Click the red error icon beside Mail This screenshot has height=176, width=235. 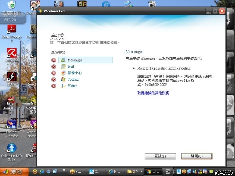(54, 67)
